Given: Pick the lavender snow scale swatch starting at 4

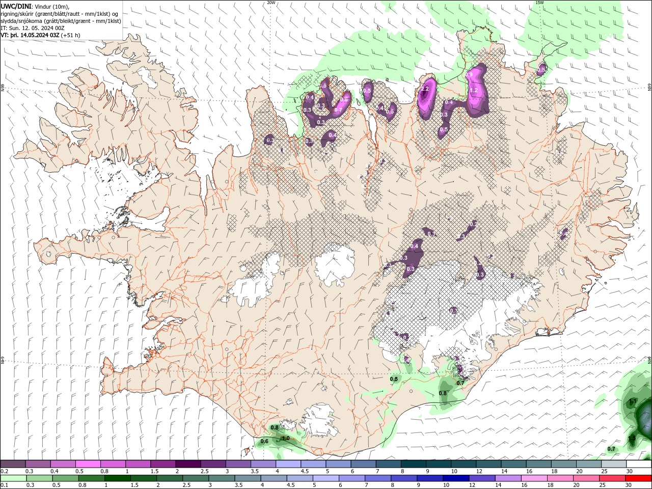Looking at the screenshot, I should [x=288, y=464].
